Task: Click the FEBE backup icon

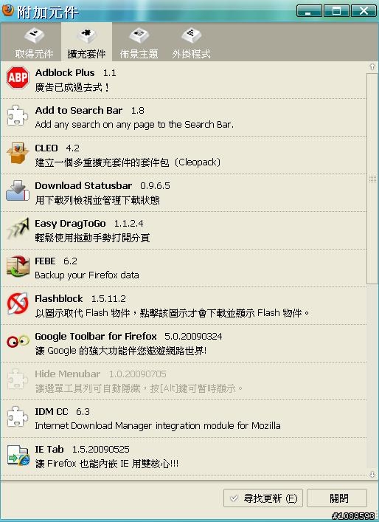Action: (18, 266)
